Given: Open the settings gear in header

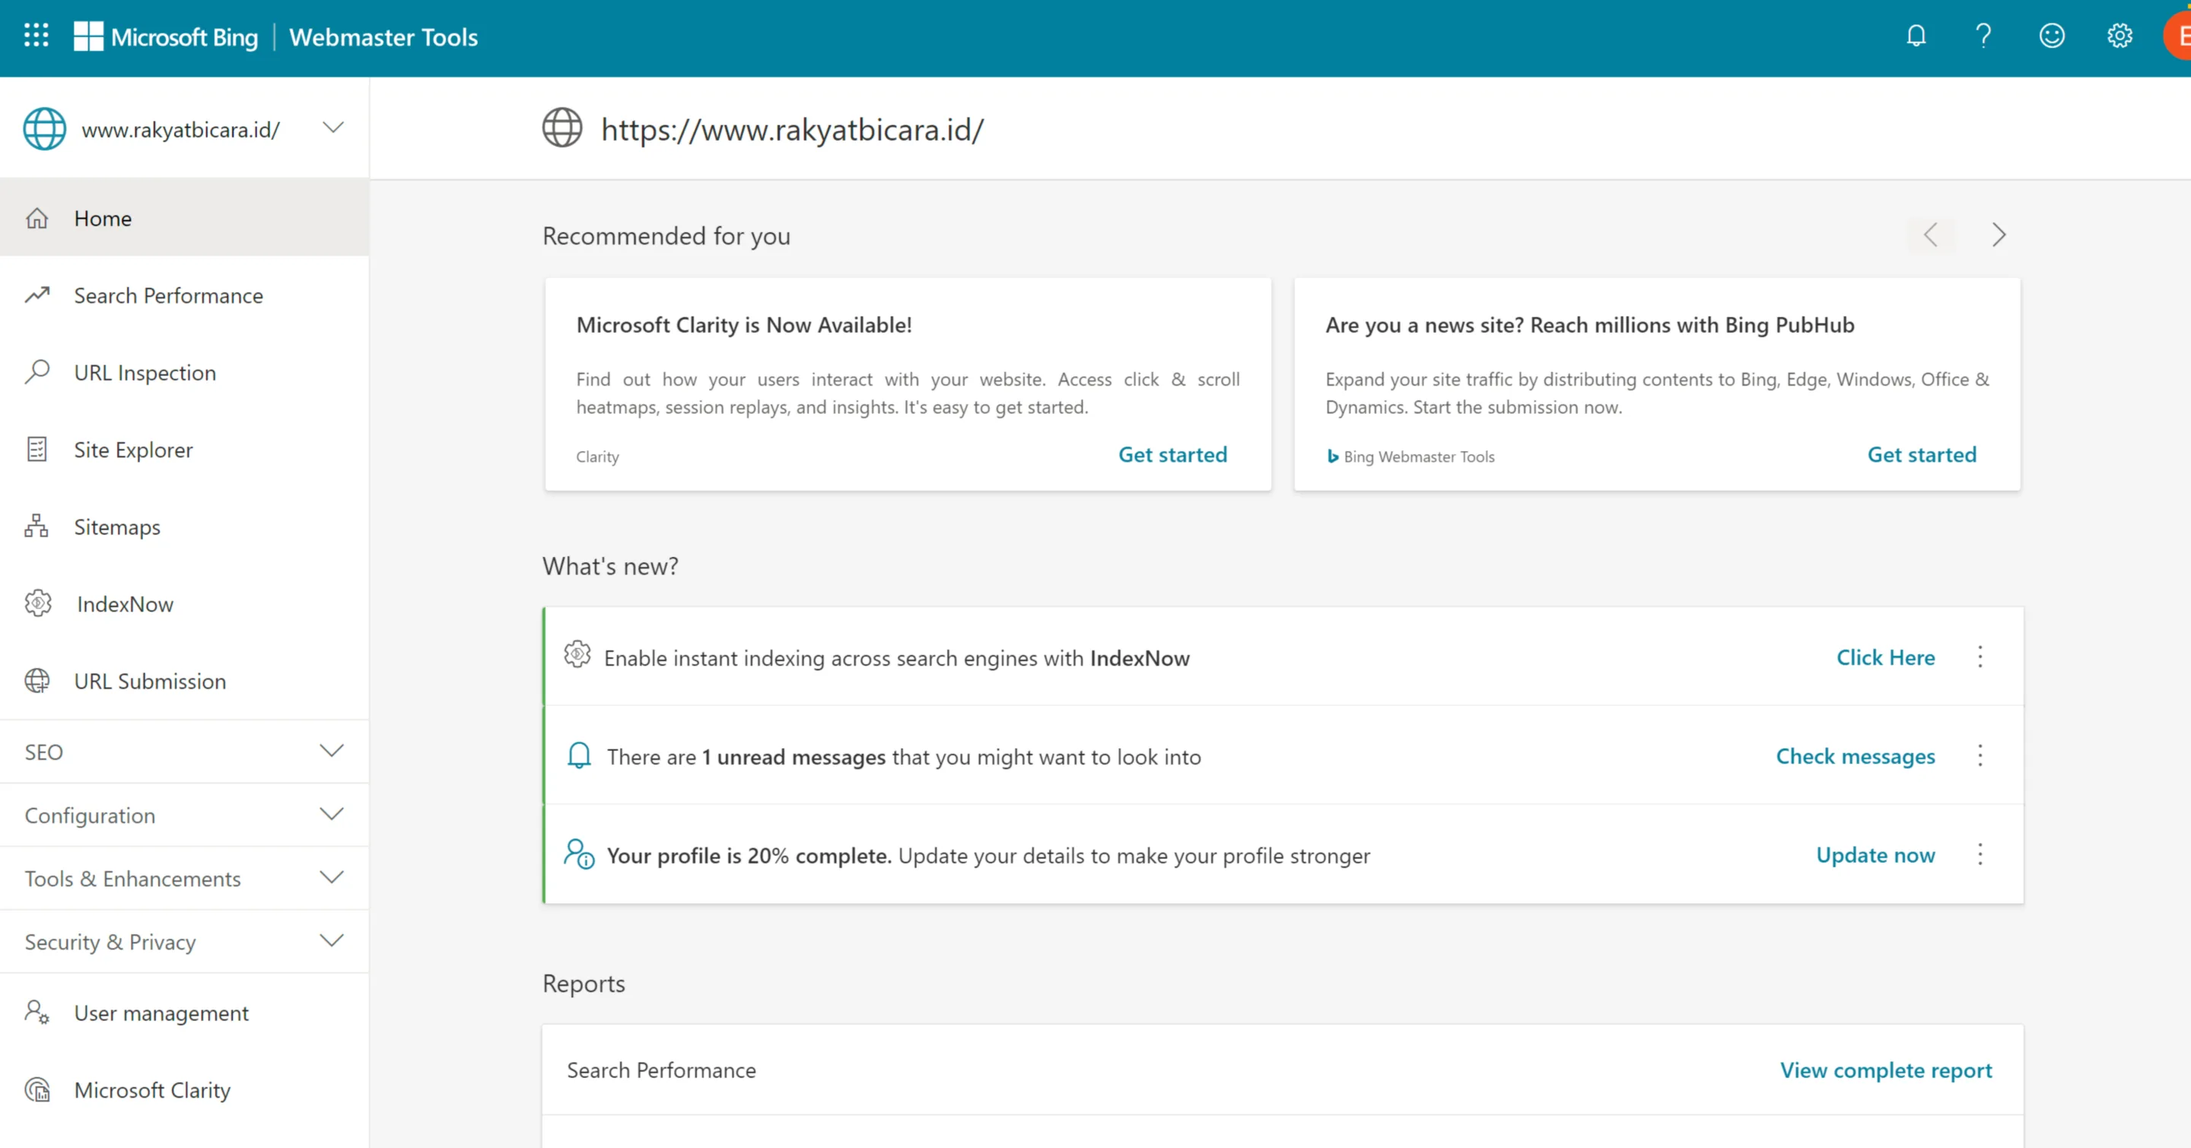Looking at the screenshot, I should 2119,36.
